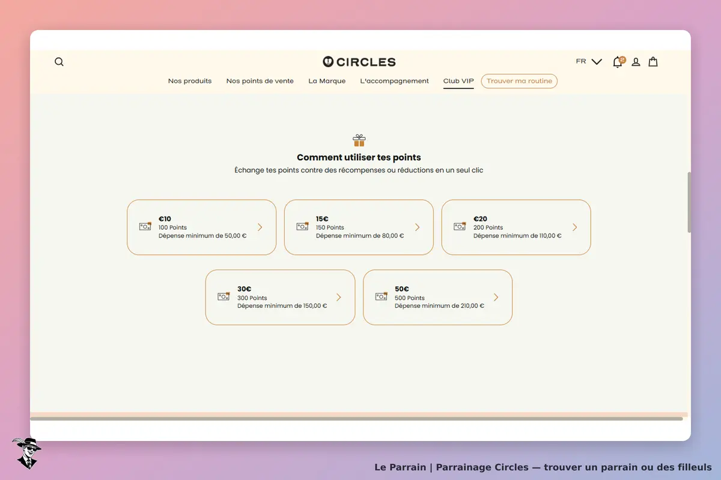Open Nos produits menu
The image size is (721, 480).
coord(190,81)
